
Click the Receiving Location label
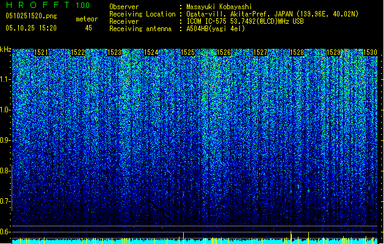coord(142,14)
